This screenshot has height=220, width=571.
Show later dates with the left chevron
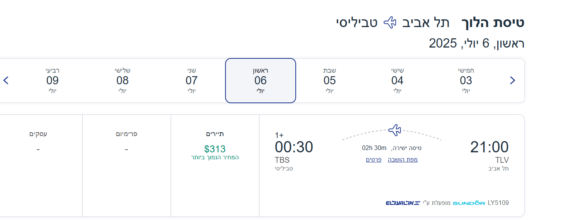6,80
